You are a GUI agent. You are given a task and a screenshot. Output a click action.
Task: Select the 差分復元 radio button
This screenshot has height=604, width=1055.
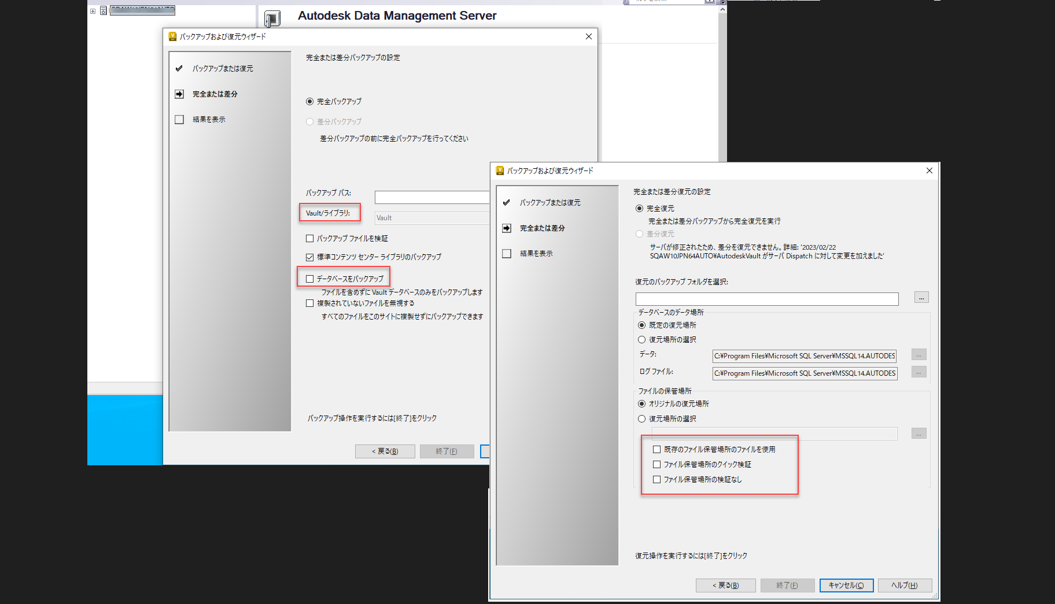coord(639,234)
